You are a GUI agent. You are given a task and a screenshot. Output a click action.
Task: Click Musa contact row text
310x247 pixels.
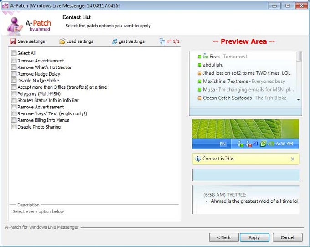[x=248, y=90]
